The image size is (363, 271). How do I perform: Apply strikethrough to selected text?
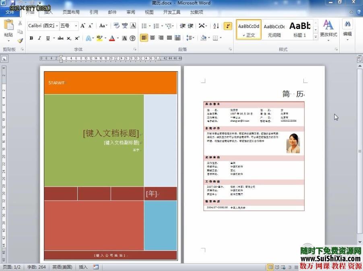[61, 38]
